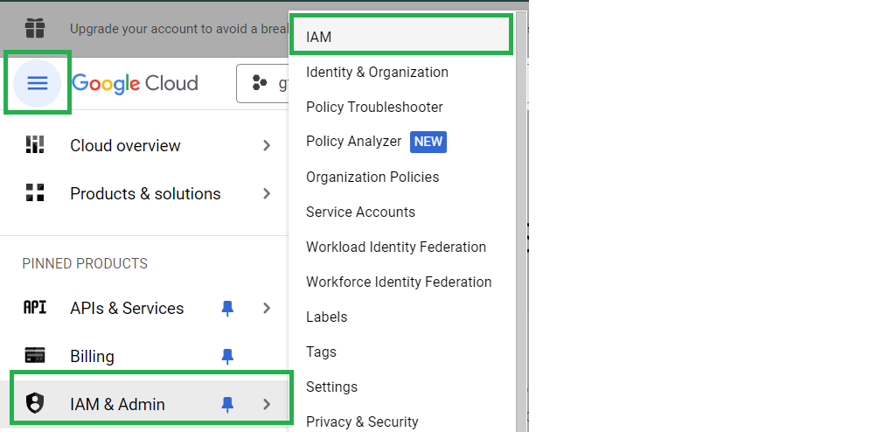Expand the Products & solutions chevron
870x432 pixels.
267,193
